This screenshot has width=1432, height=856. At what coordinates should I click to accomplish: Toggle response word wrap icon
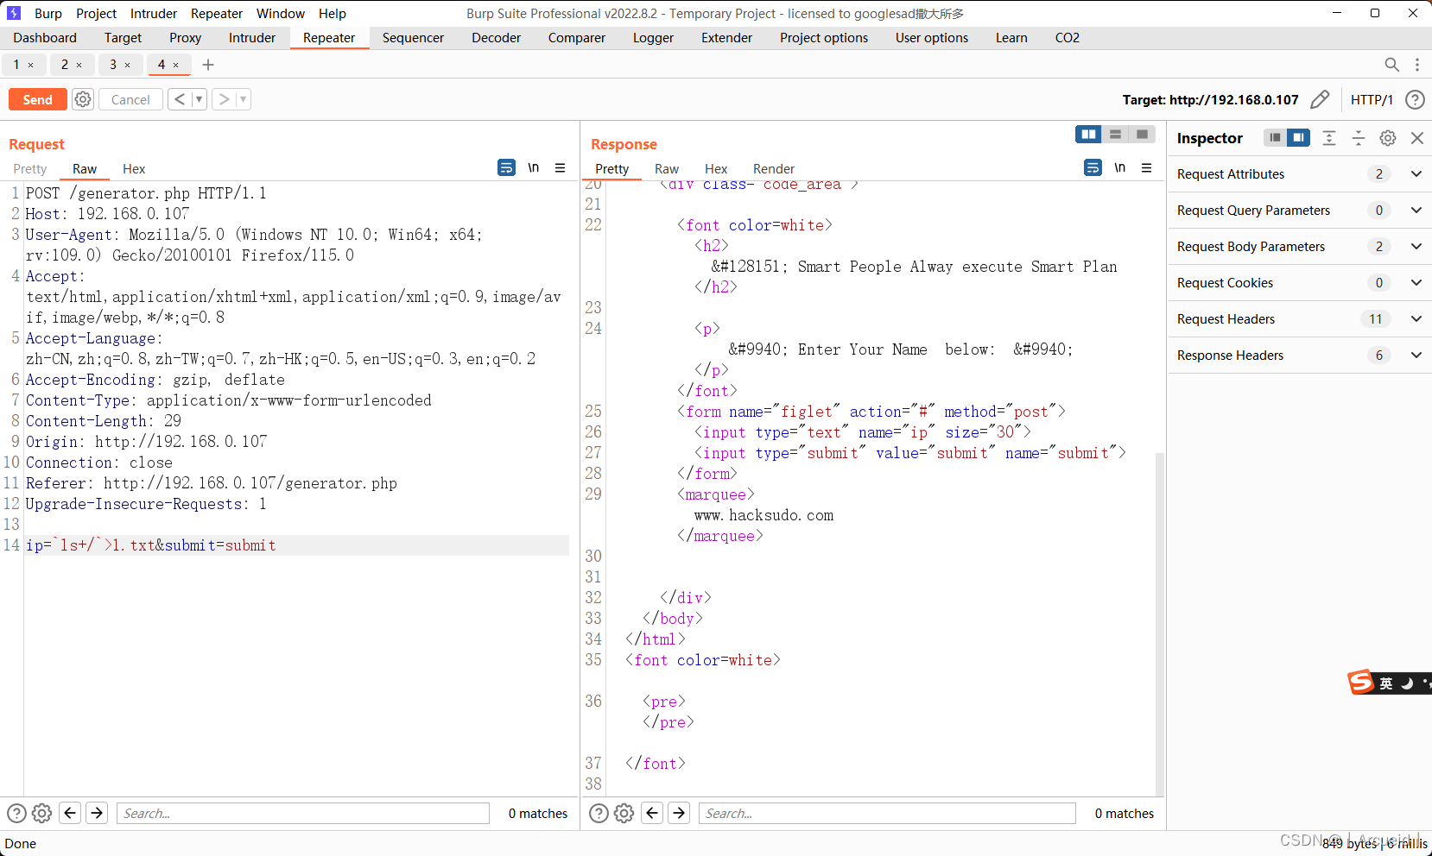(1093, 167)
